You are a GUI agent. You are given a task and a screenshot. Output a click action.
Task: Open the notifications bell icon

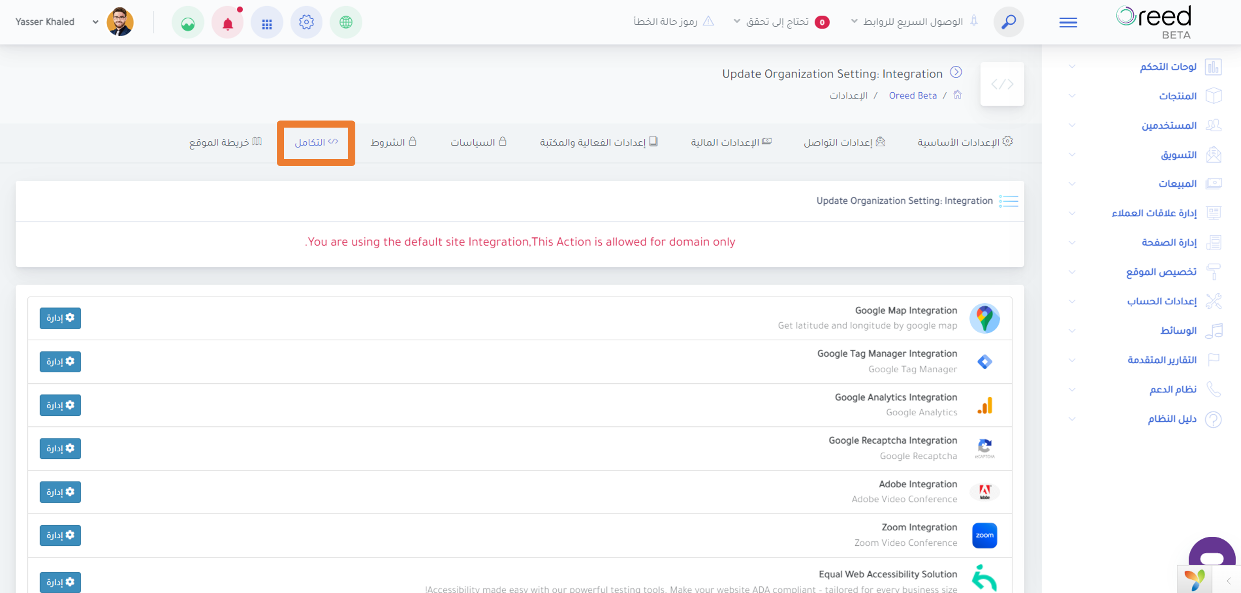coord(227,22)
